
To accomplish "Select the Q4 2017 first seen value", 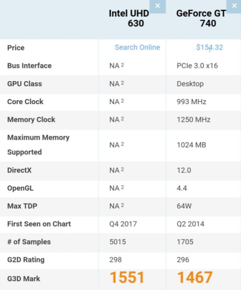I will pyautogui.click(x=123, y=224).
